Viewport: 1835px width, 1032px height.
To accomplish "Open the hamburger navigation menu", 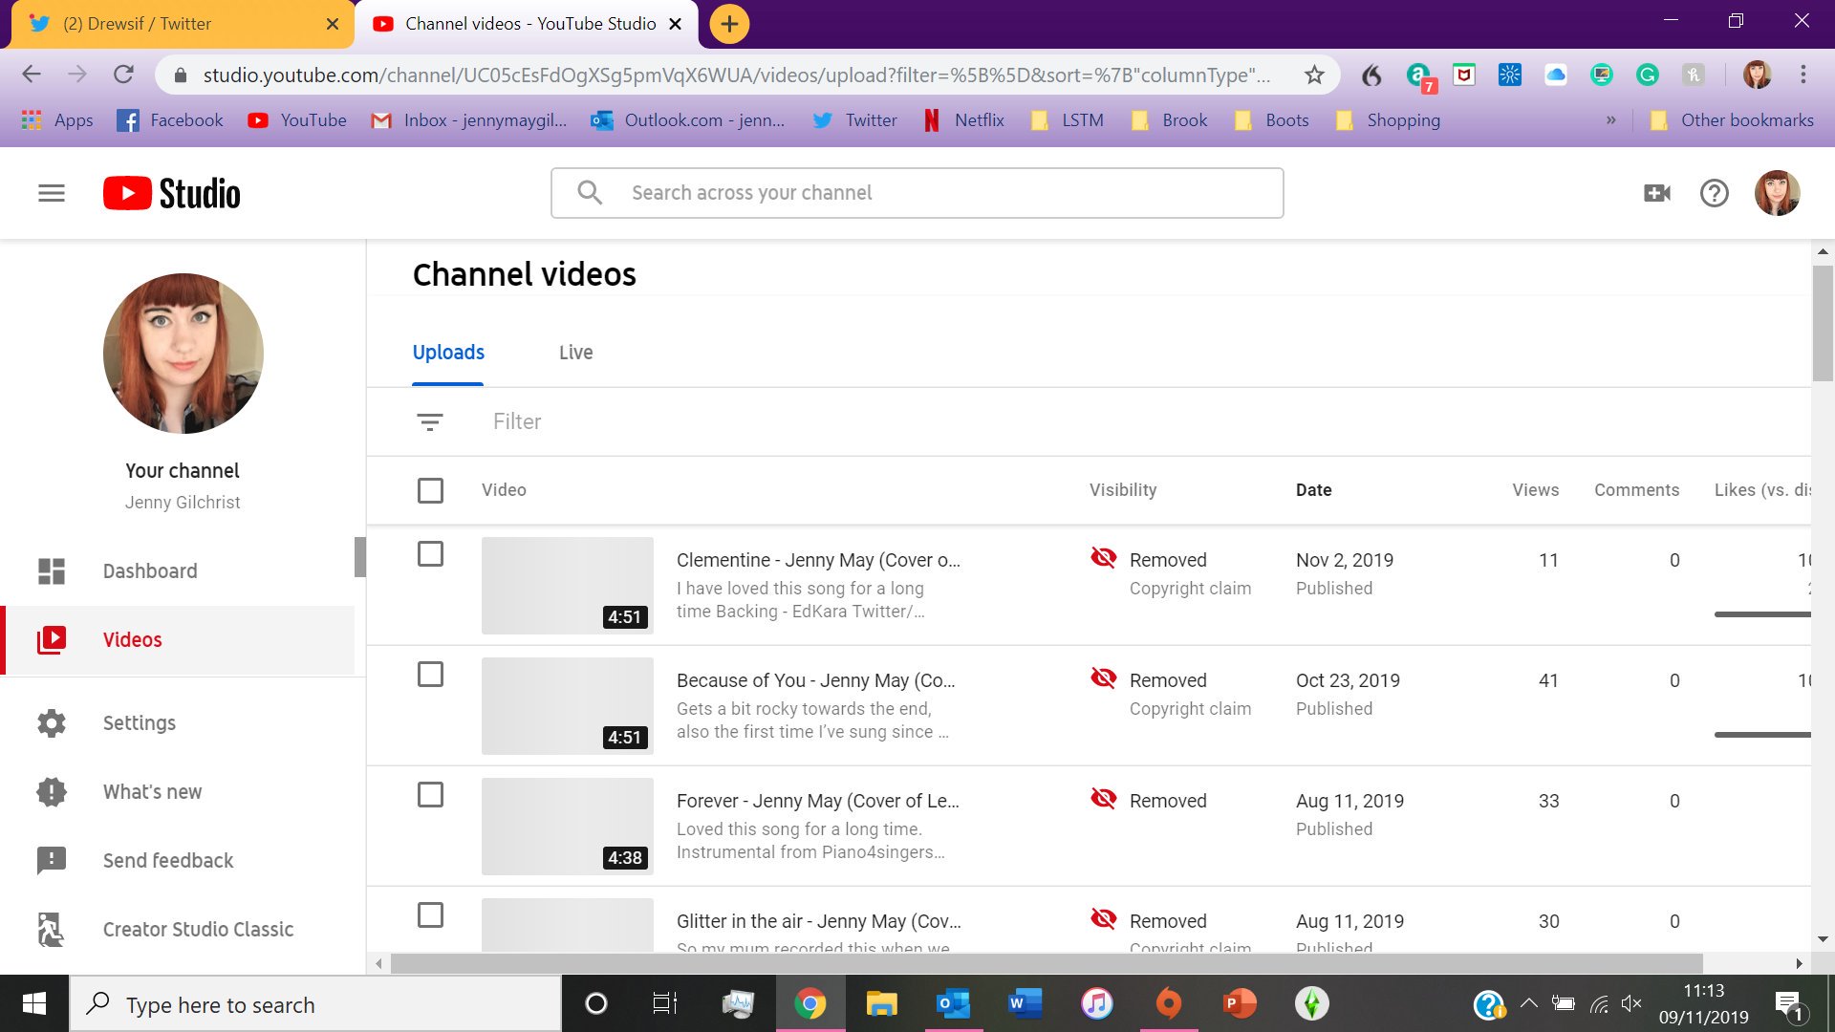I will [x=52, y=192].
